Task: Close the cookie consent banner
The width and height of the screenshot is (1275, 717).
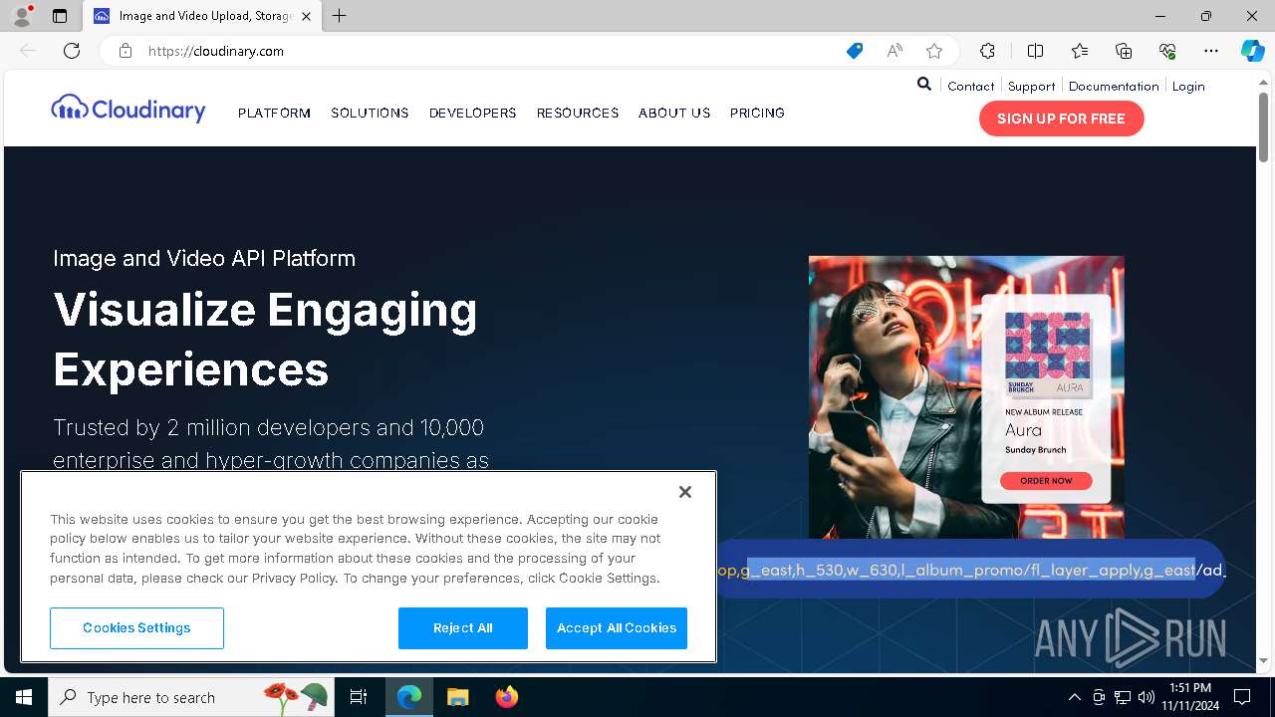Action: (684, 492)
